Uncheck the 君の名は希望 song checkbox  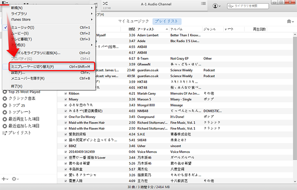(65, 163)
